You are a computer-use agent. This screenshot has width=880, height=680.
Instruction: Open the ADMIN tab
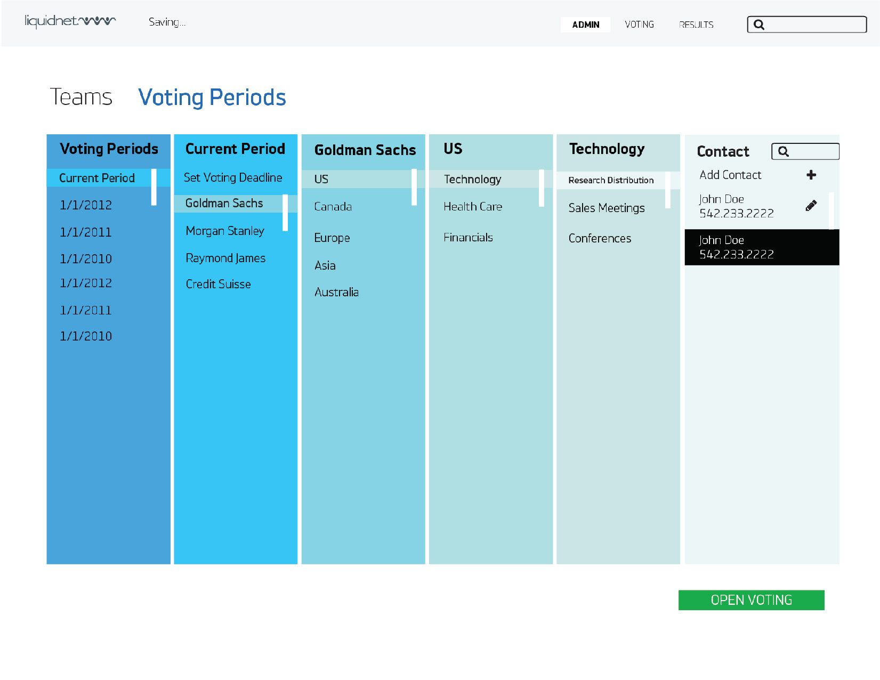point(585,25)
